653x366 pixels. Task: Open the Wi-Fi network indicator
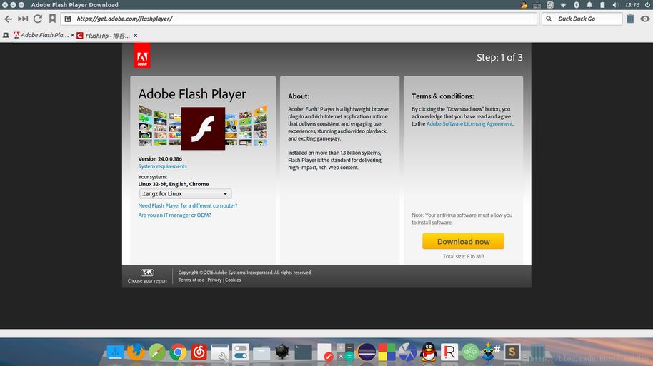[x=563, y=5]
